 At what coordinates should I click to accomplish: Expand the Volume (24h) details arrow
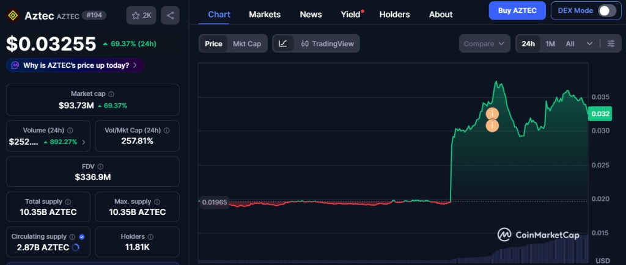(x=83, y=142)
